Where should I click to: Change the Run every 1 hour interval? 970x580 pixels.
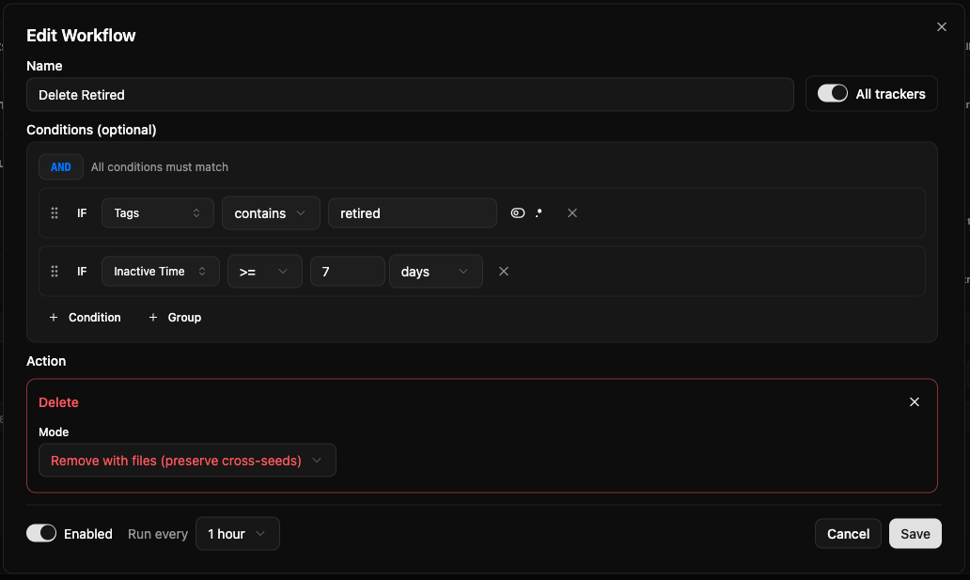pos(237,534)
